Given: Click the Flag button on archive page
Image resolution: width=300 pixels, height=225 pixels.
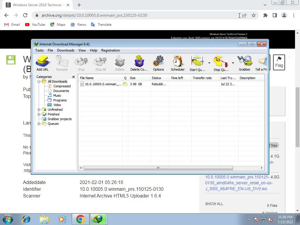Looking at the screenshot, I should click(x=279, y=62).
